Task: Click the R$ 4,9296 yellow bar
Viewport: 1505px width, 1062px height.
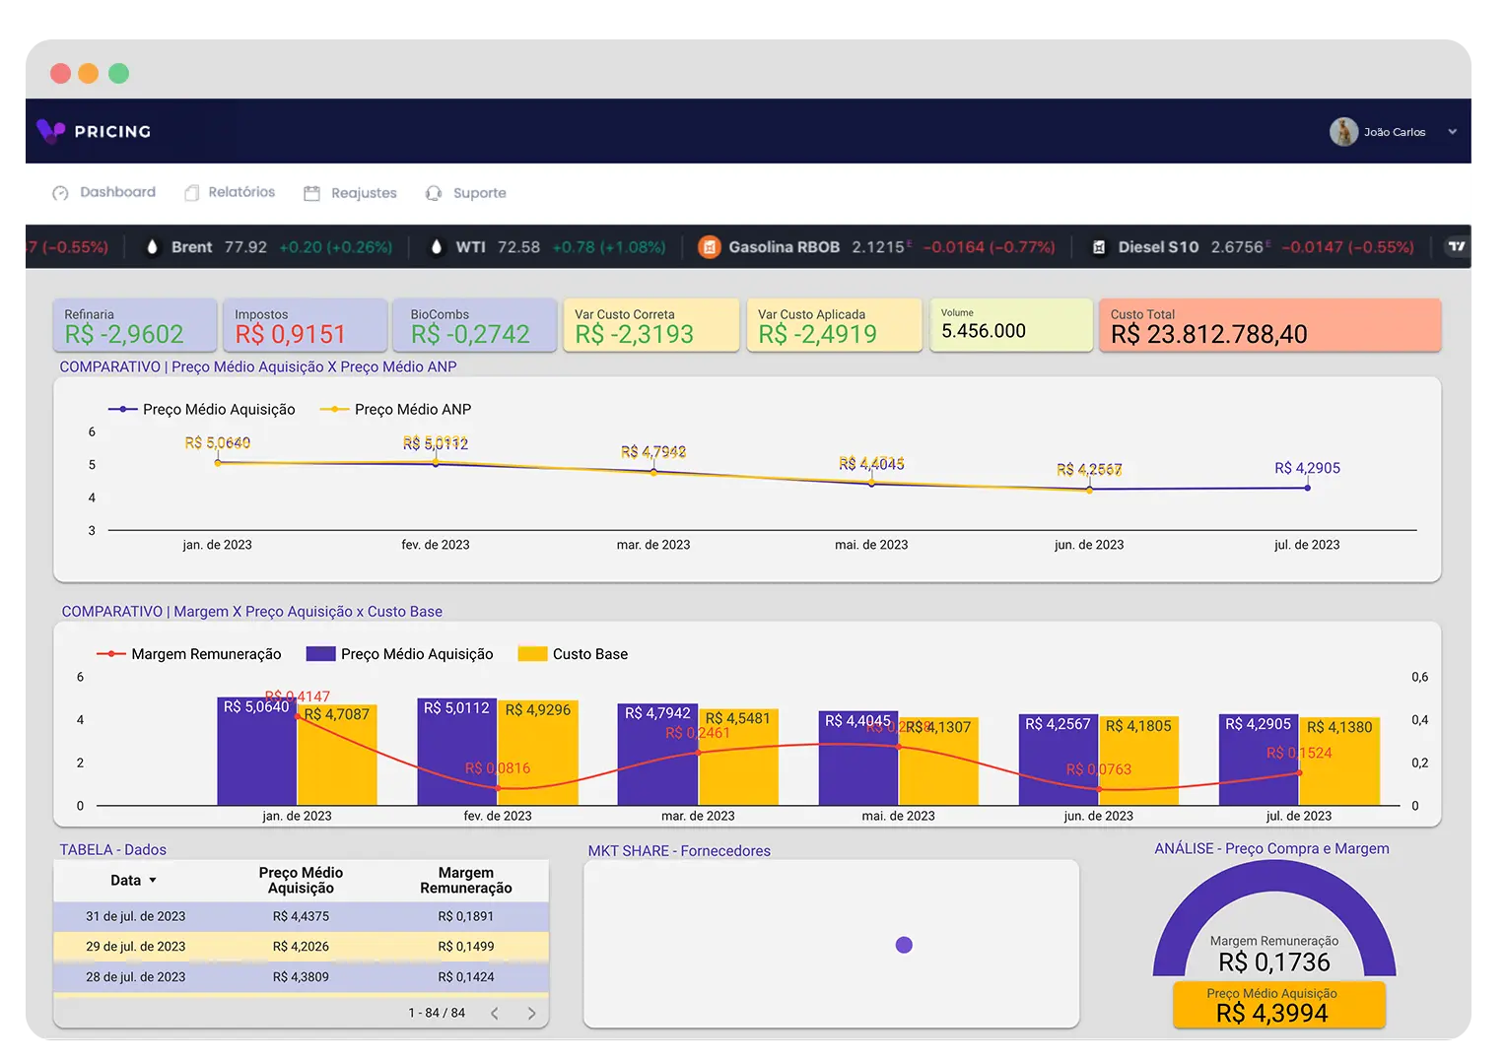Action: [538, 753]
